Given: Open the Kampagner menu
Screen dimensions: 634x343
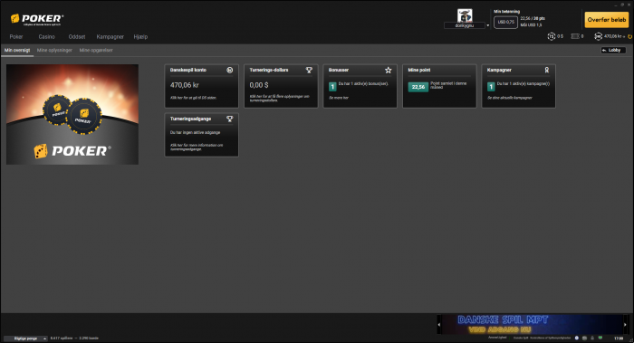Looking at the screenshot, I should (x=110, y=37).
